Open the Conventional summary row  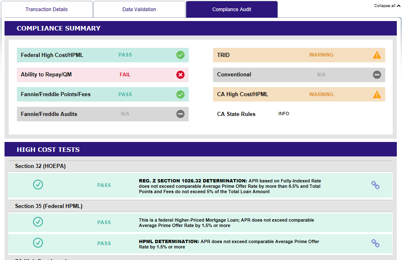coord(299,75)
